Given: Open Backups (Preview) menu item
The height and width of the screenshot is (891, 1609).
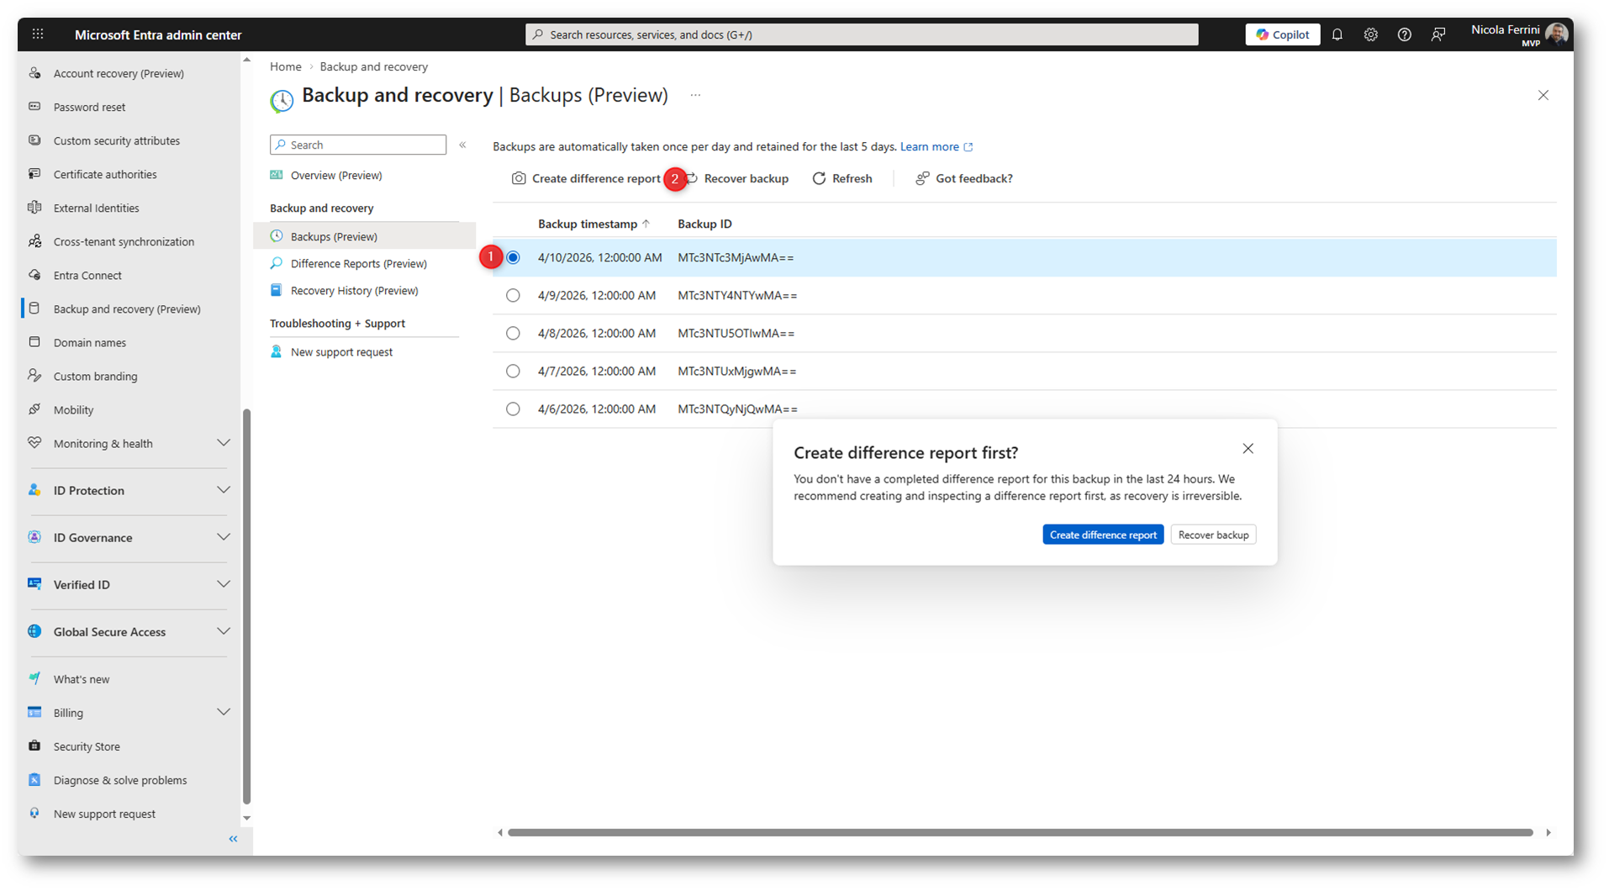Looking at the screenshot, I should [x=364, y=236].
